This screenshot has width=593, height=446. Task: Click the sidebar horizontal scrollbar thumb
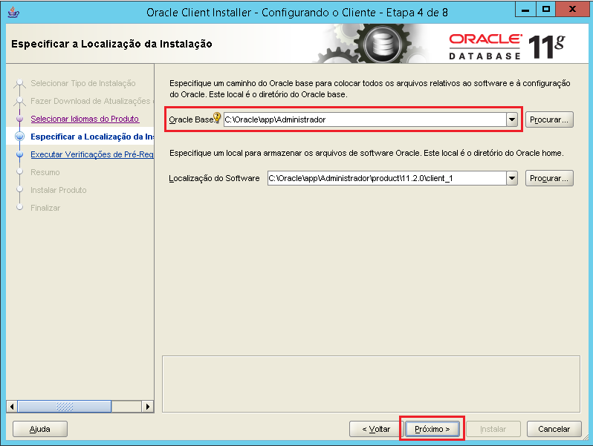click(65, 407)
